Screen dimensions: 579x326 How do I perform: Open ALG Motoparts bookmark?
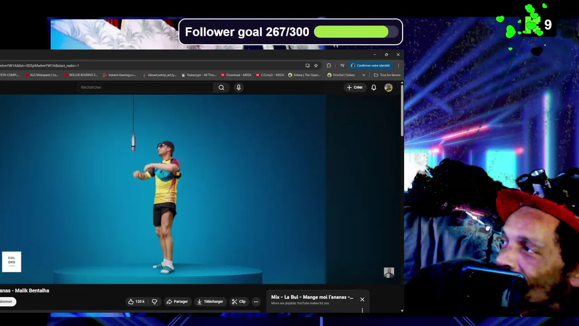point(41,75)
